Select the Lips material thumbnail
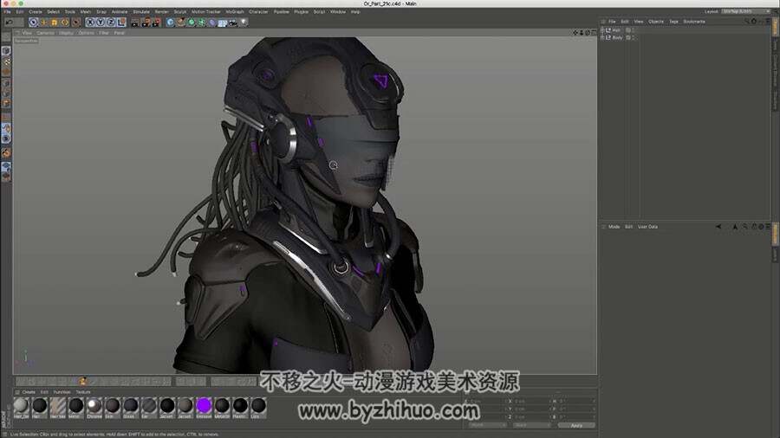The width and height of the screenshot is (780, 438). pyautogui.click(x=258, y=406)
